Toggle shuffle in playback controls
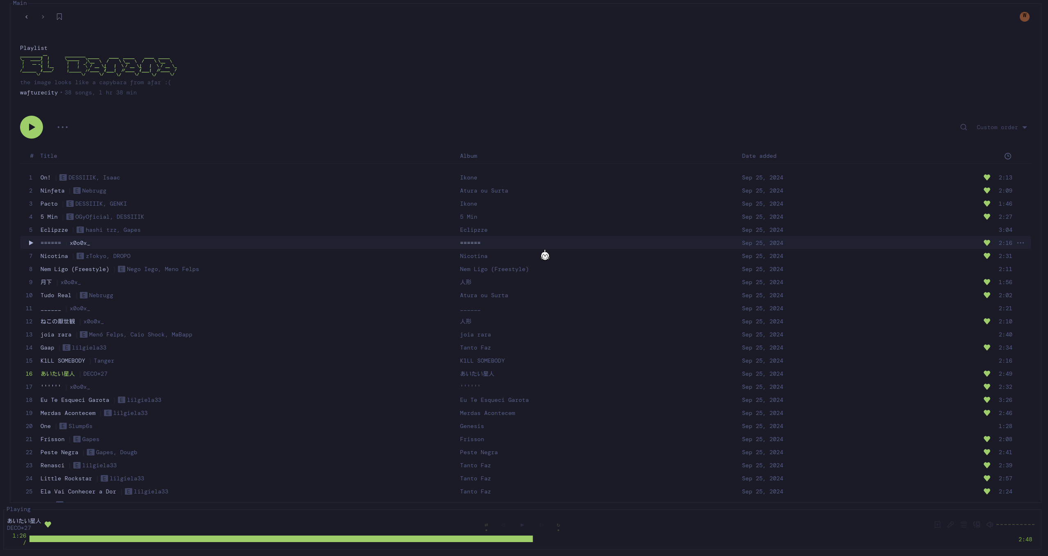This screenshot has height=556, width=1048. [486, 525]
